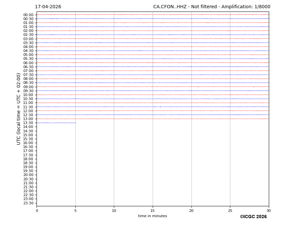Click the x-axis tick label 15
The width and height of the screenshot is (305, 229).
tap(153, 211)
